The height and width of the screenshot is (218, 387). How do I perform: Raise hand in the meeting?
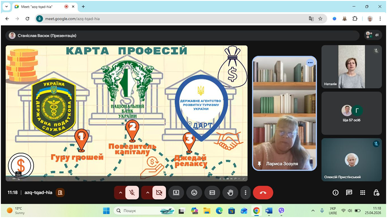coord(231,193)
